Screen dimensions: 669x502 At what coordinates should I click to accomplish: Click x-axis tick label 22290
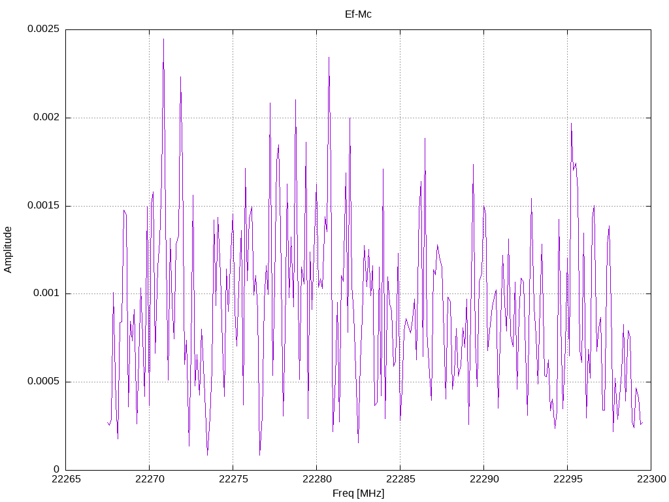484,479
